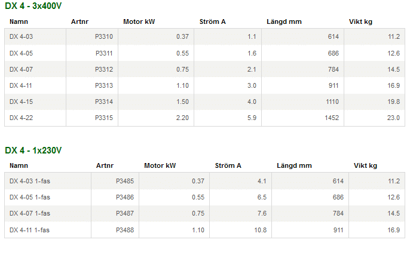Click article number P3485
413x258 pixels.
point(125,181)
